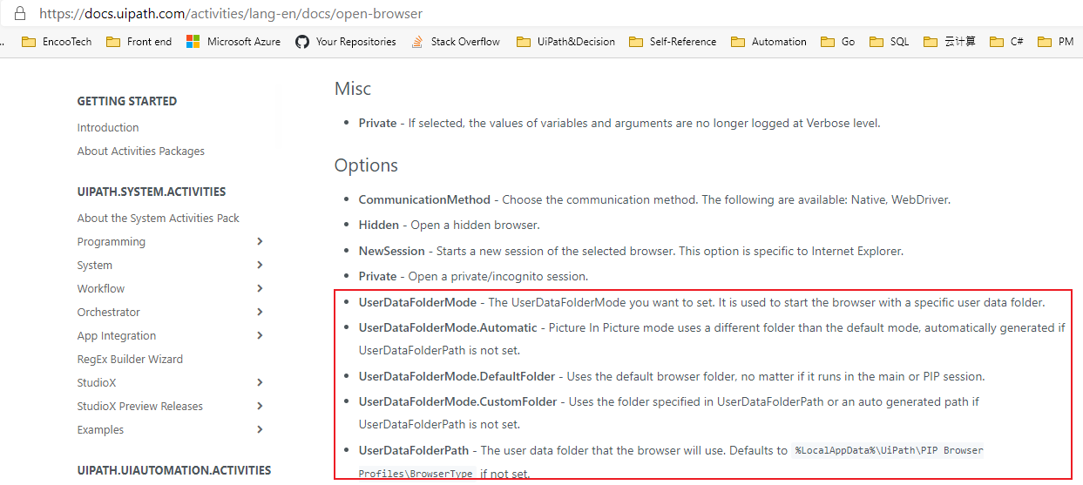
Task: Open the PM bookmarks folder
Action: [1055, 41]
